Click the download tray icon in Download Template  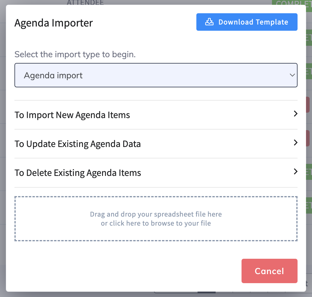209,22
